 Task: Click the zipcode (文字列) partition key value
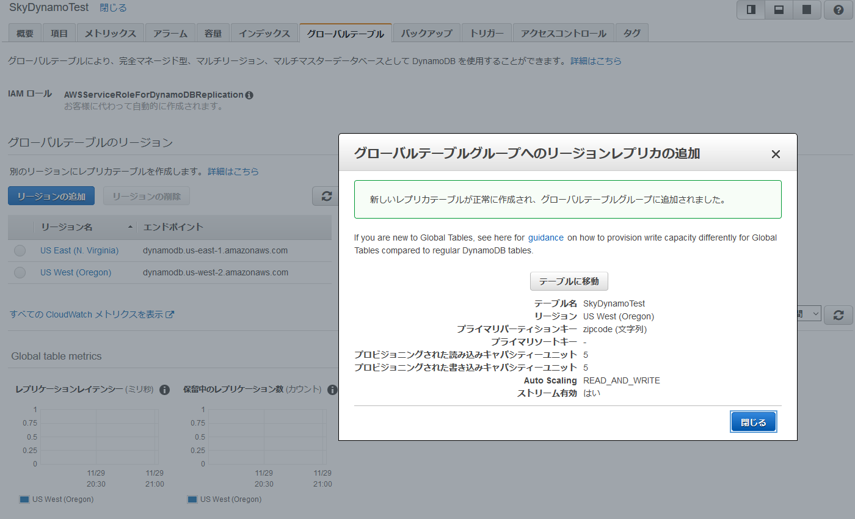coord(615,329)
